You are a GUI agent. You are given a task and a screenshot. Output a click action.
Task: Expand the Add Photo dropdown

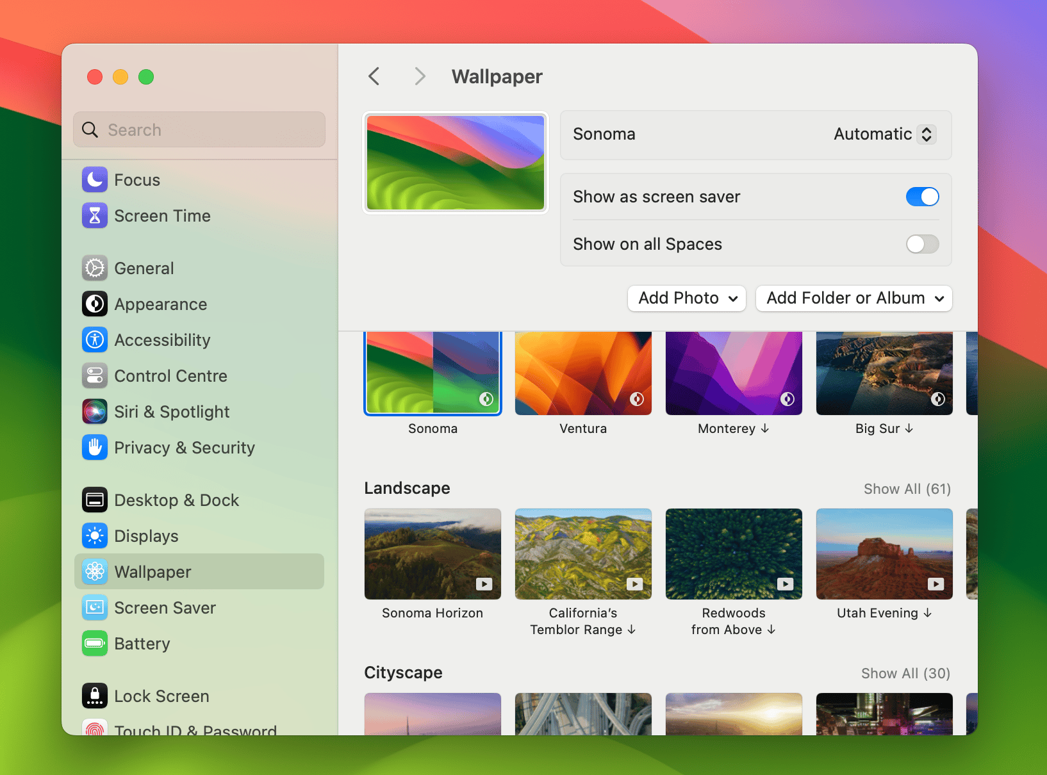coord(687,298)
